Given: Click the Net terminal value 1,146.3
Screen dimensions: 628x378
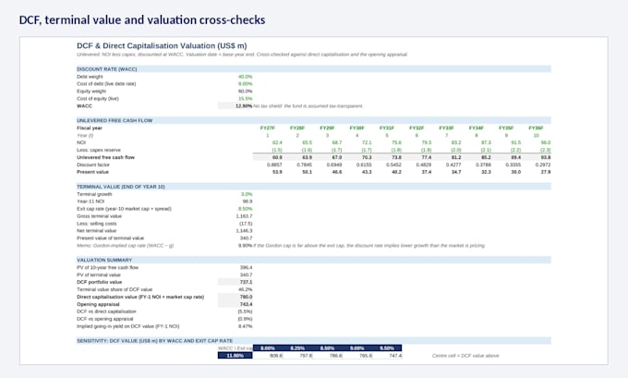Looking at the screenshot, I should pyautogui.click(x=245, y=231).
